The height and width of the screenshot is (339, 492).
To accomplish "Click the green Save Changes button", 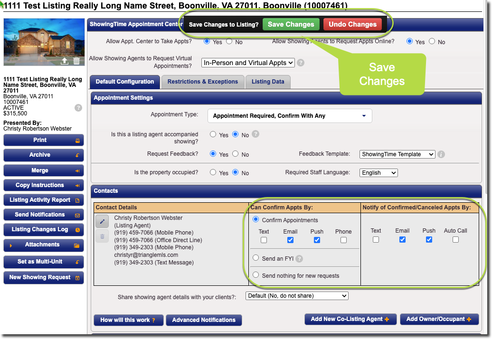I will click(291, 25).
